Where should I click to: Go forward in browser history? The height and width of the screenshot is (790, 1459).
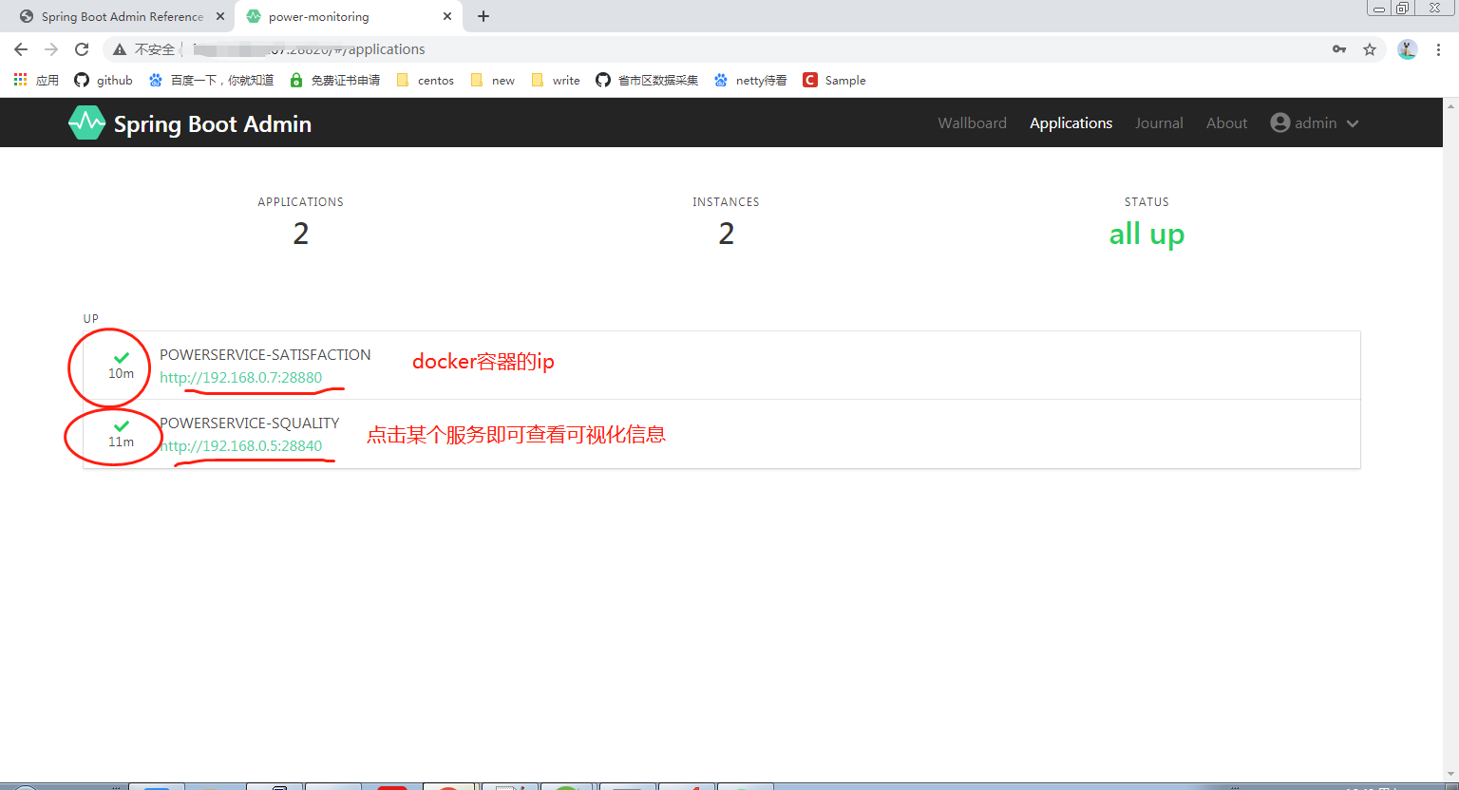(51, 49)
